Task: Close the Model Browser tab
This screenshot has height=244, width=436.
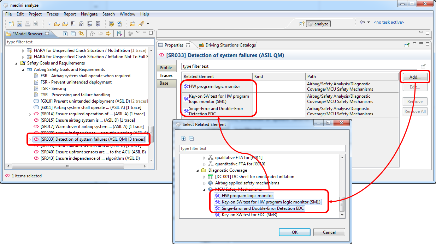Action: pos(47,34)
